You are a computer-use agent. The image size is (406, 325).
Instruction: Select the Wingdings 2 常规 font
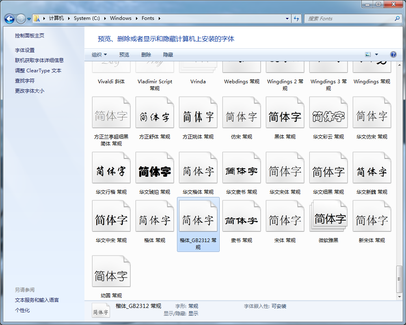point(285,77)
